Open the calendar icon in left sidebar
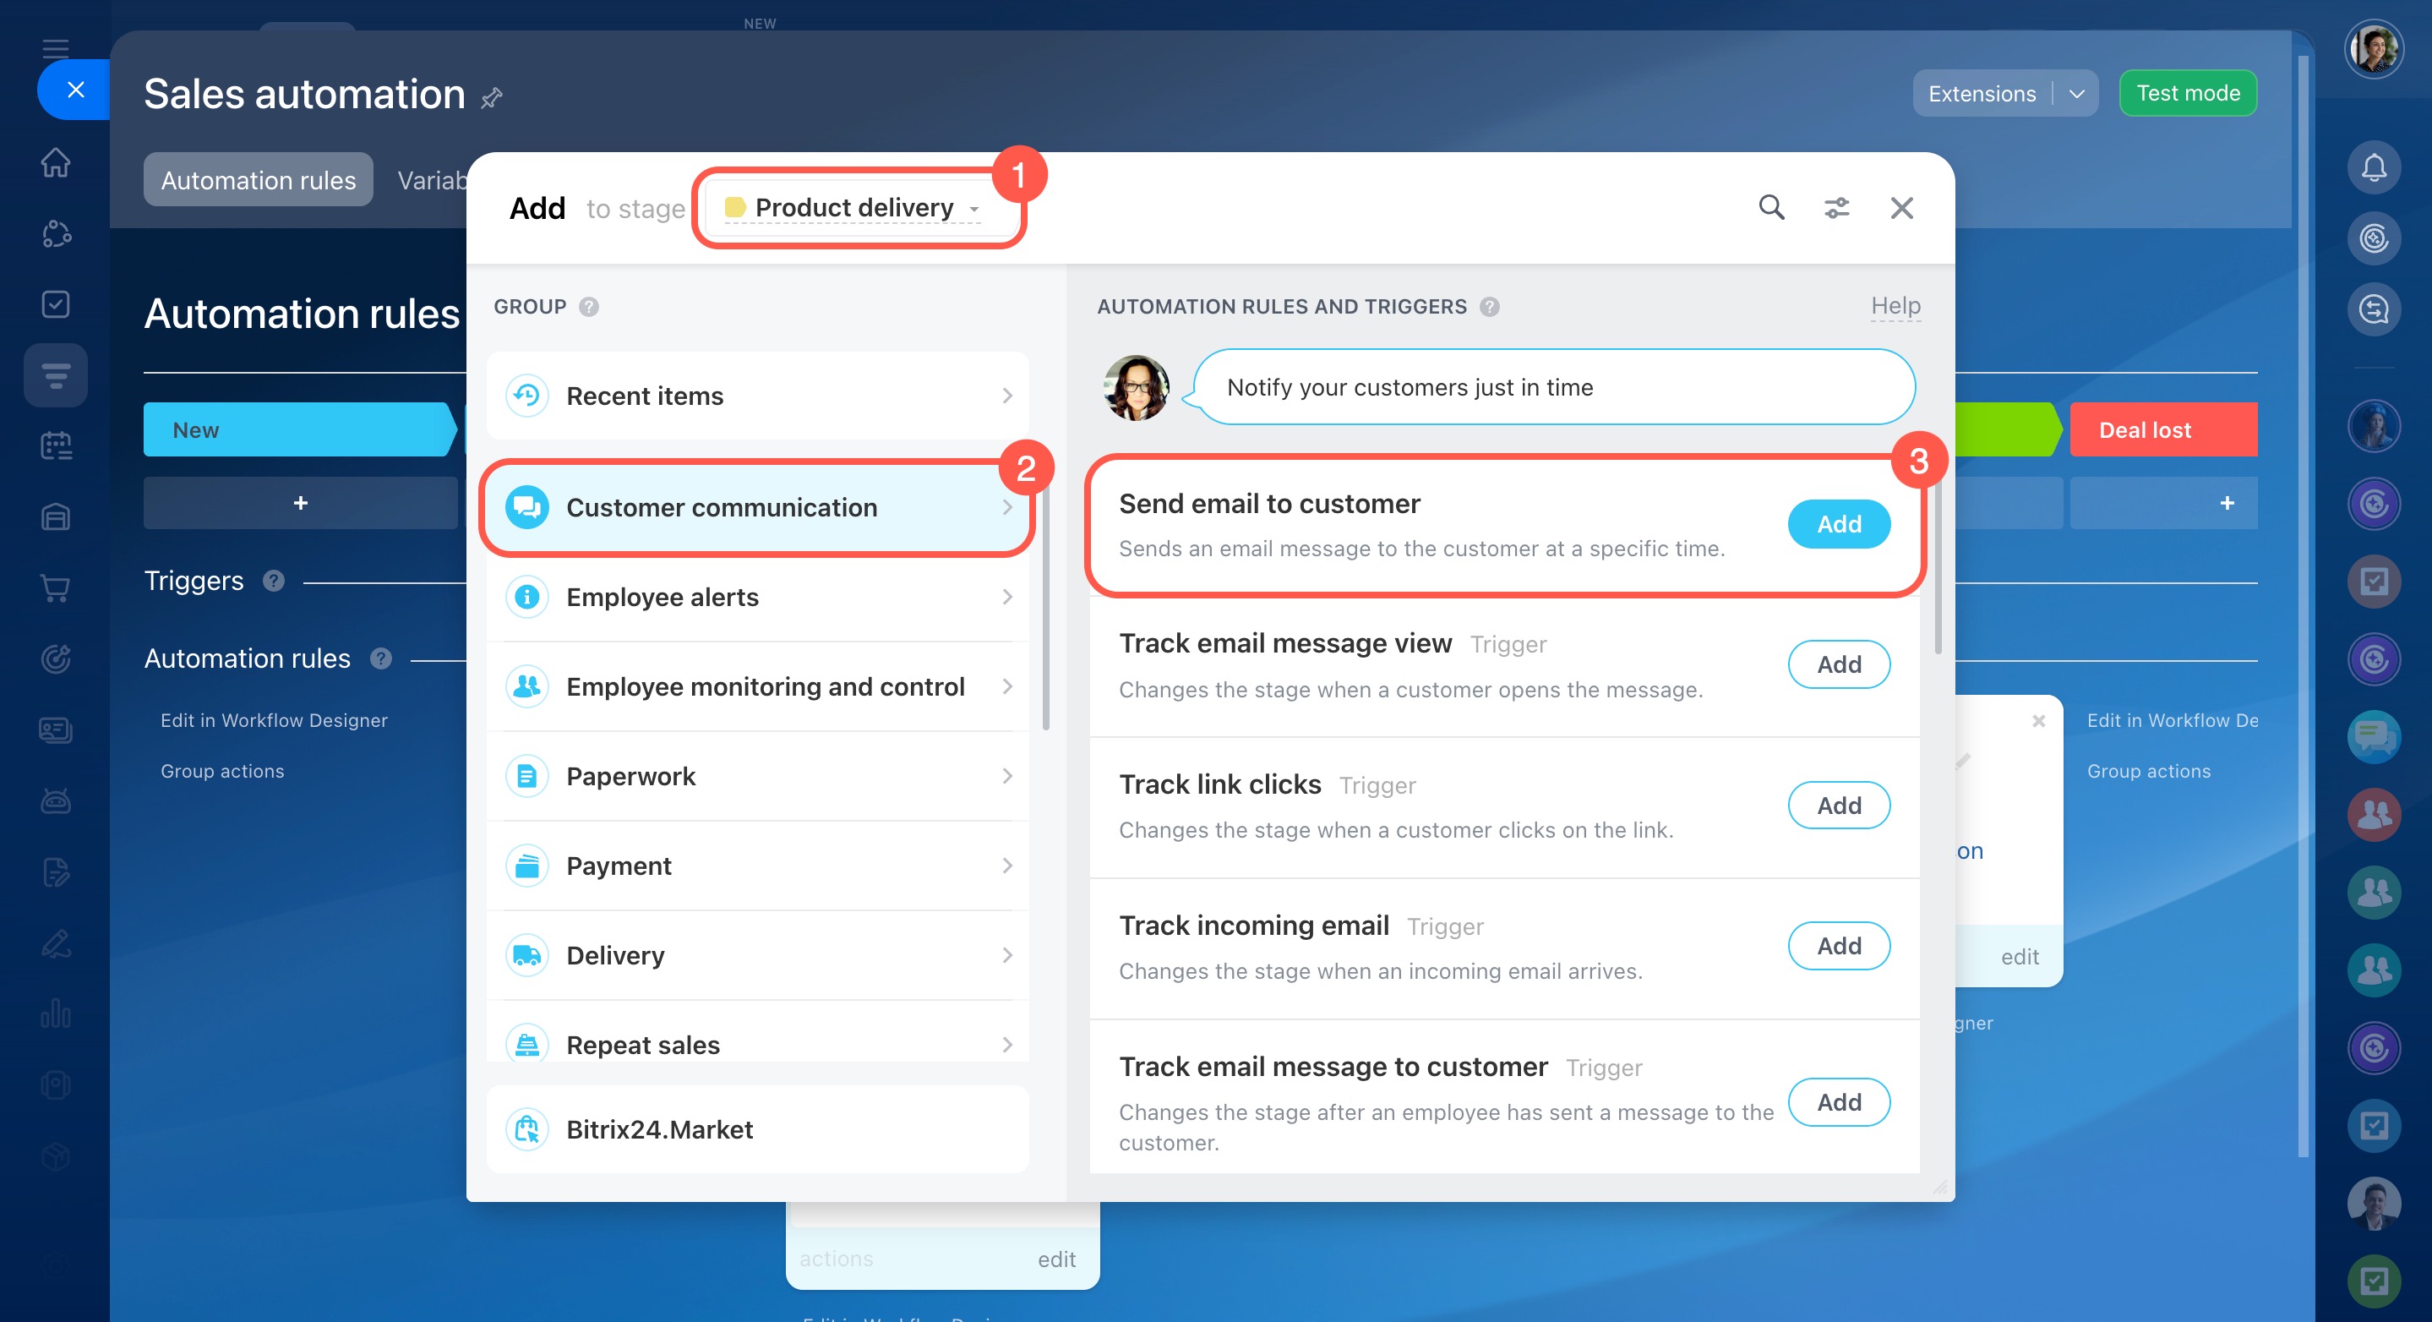 pos(56,445)
